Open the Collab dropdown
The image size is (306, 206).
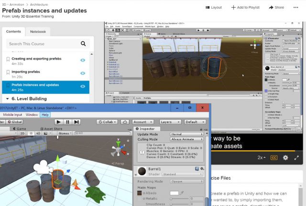coord(107,122)
